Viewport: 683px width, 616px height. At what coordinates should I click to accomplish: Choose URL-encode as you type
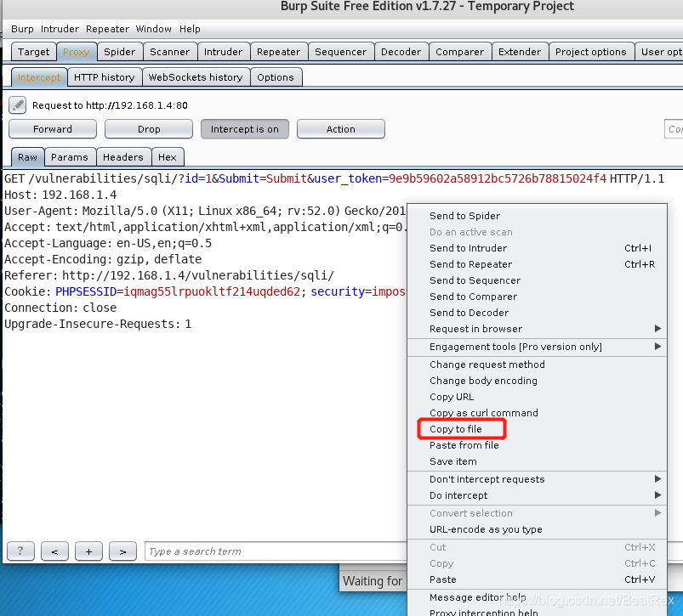pos(537,529)
